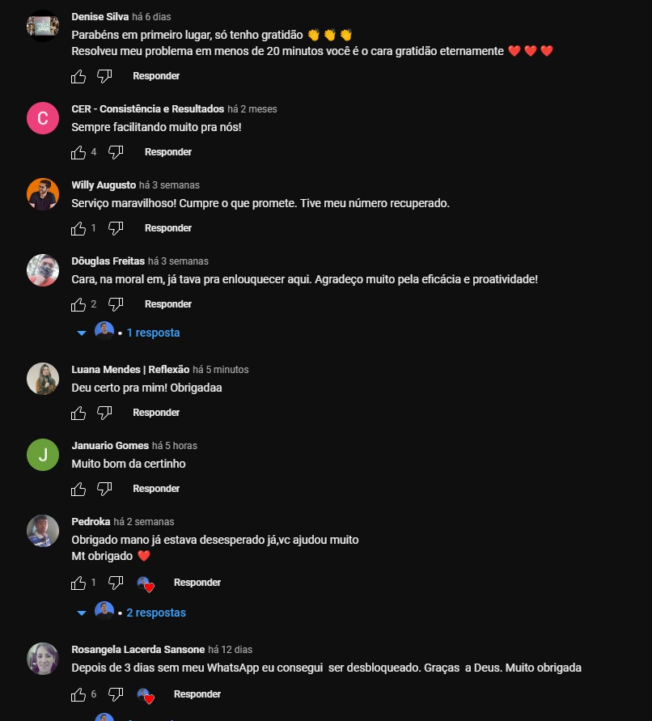This screenshot has height=721, width=652.
Task: Reply to Januario Gomes's comment
Action: coord(156,488)
